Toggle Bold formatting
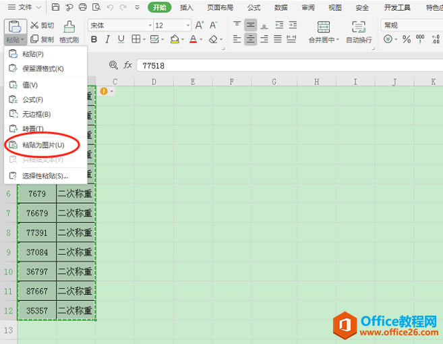Image resolution: width=443 pixels, height=344 pixels. [x=94, y=39]
